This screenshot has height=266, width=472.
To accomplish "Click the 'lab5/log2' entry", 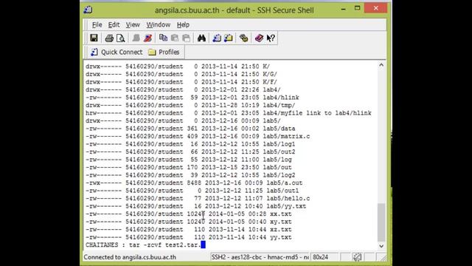I will [x=279, y=175].
